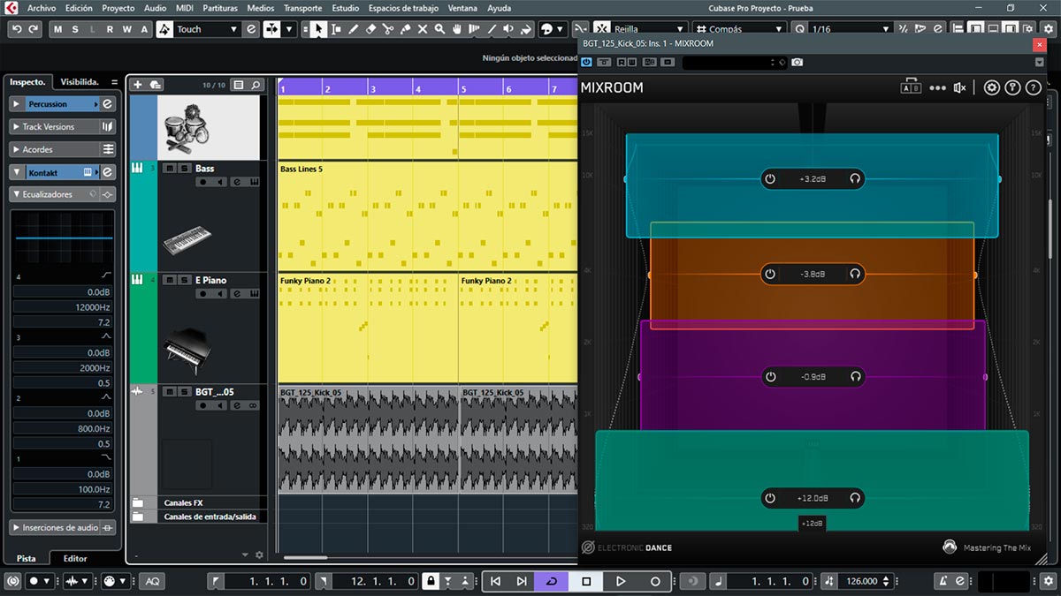1061x596 pixels.
Task: Toggle global Mute M button
Action: tap(57, 29)
